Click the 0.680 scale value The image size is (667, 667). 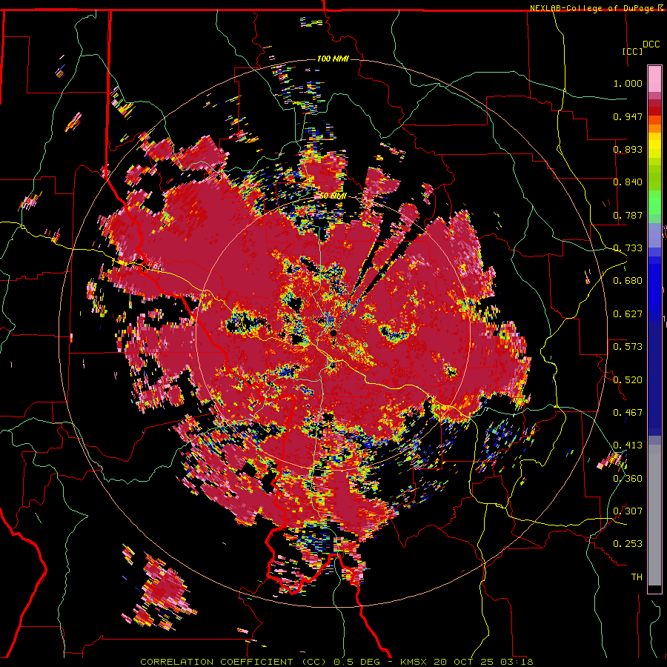tap(628, 281)
